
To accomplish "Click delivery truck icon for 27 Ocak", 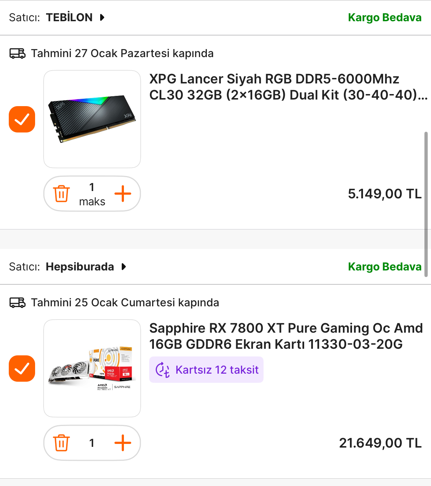I will (x=17, y=53).
